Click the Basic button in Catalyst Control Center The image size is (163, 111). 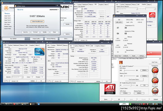(106, 99)
